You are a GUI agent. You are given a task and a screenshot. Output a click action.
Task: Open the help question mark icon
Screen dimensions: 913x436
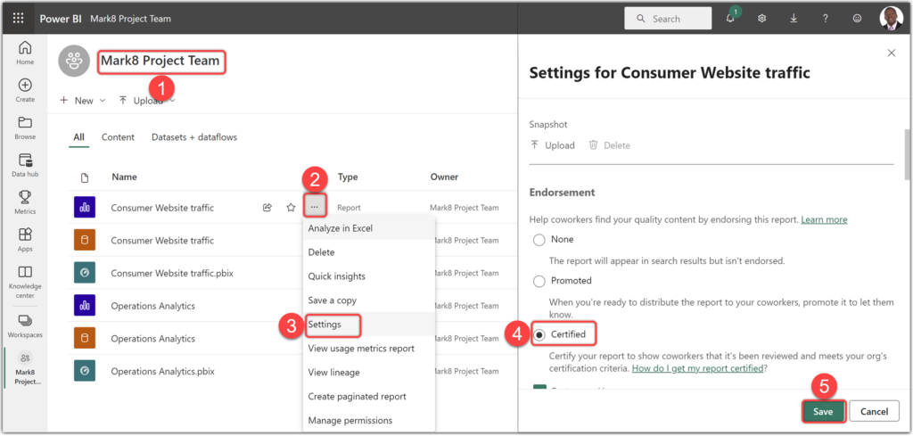[825, 18]
